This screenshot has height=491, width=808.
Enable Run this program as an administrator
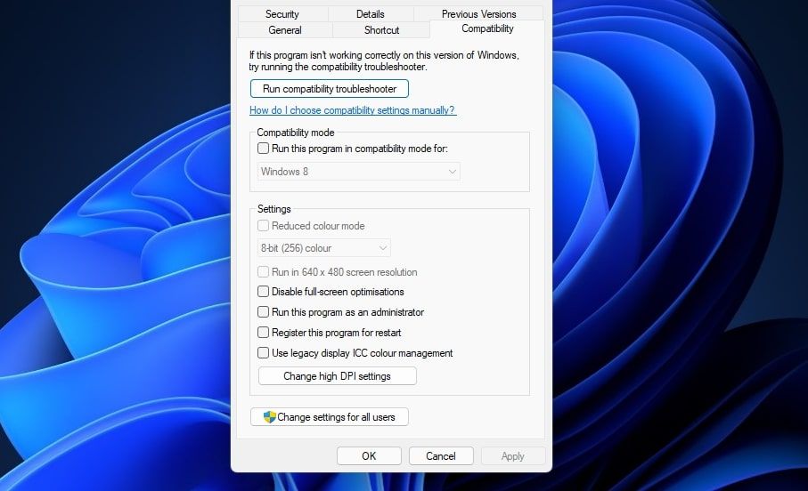tap(264, 312)
